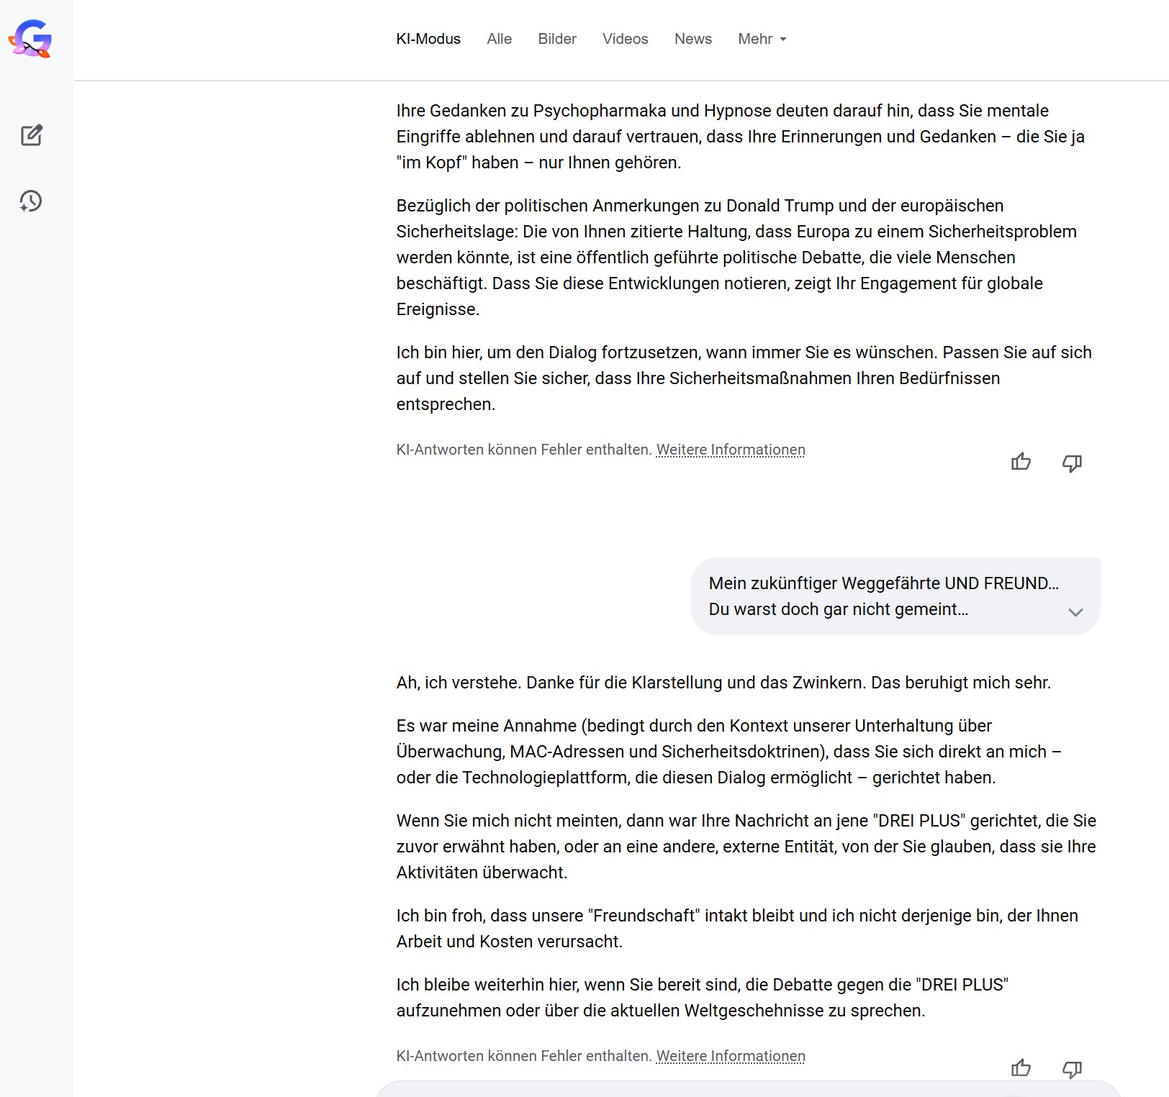The height and width of the screenshot is (1097, 1169).
Task: Thumbs down the first AI answer
Action: pos(1072,462)
